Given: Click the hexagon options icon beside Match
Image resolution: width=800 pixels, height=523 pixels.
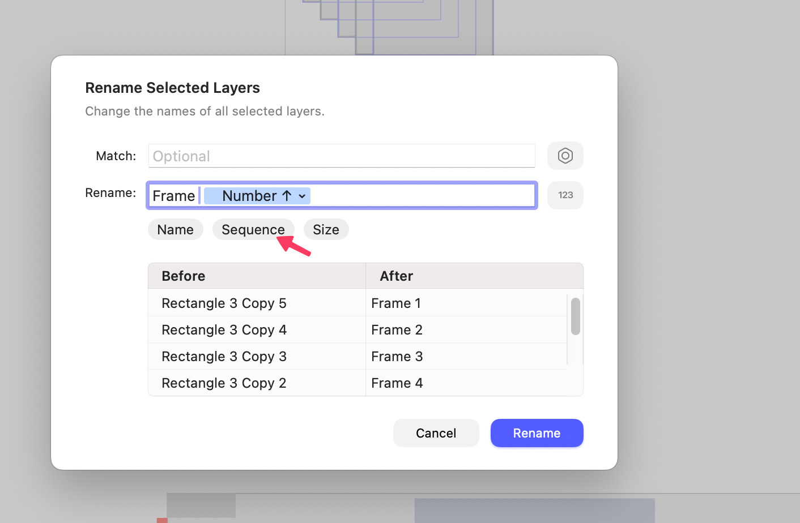Looking at the screenshot, I should click(x=565, y=156).
